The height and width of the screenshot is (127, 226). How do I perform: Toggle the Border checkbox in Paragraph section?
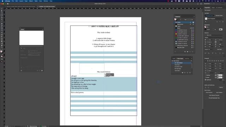coord(206,78)
